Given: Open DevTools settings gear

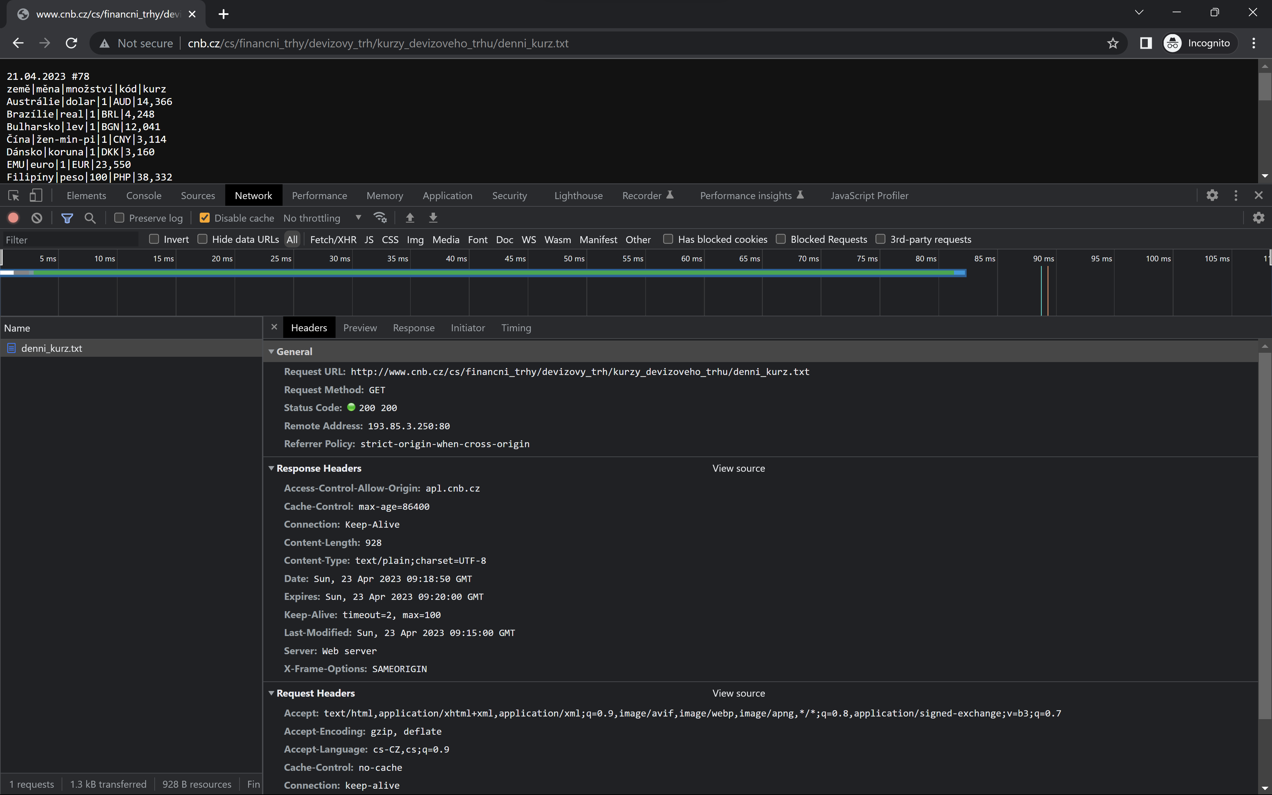Looking at the screenshot, I should click(x=1212, y=195).
